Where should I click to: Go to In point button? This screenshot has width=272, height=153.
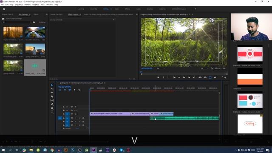point(174,77)
